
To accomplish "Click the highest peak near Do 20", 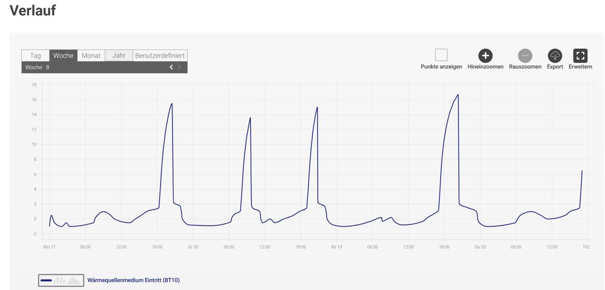I will coord(458,94).
